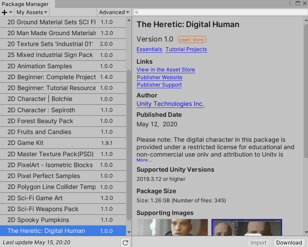Open the blue-bordered supporting image thumbnail
308x247 pixels.
247,227
